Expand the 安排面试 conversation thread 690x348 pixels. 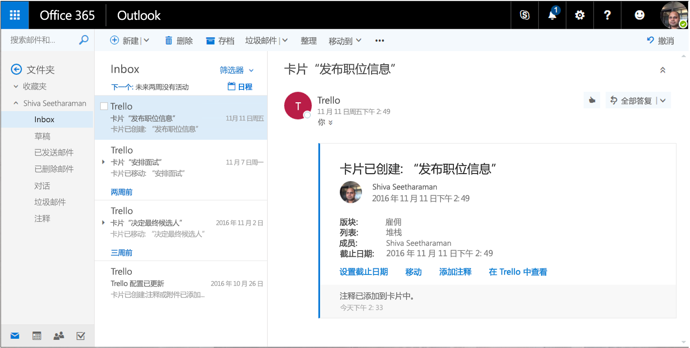[x=103, y=162]
